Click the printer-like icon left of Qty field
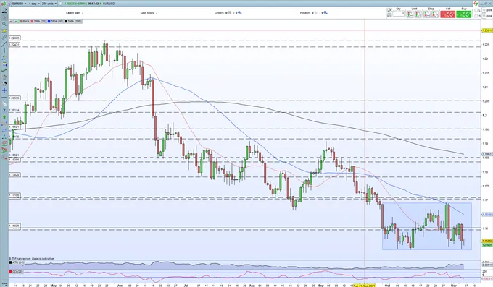Viewport: 493px width, 287px height. click(x=389, y=14)
